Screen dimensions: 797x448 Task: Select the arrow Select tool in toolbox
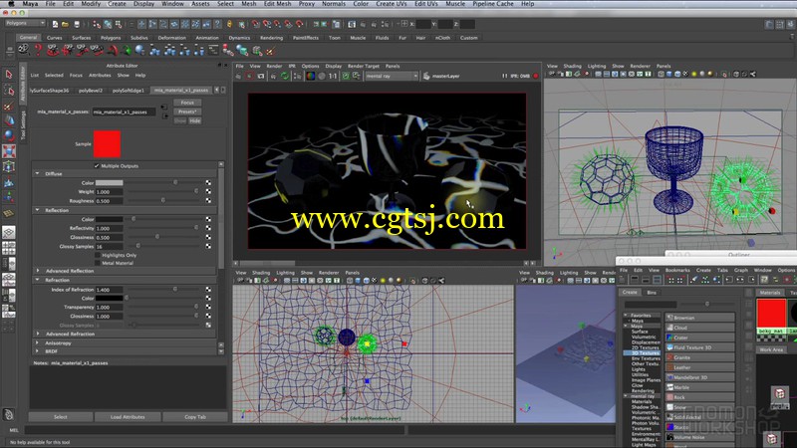[x=9, y=74]
